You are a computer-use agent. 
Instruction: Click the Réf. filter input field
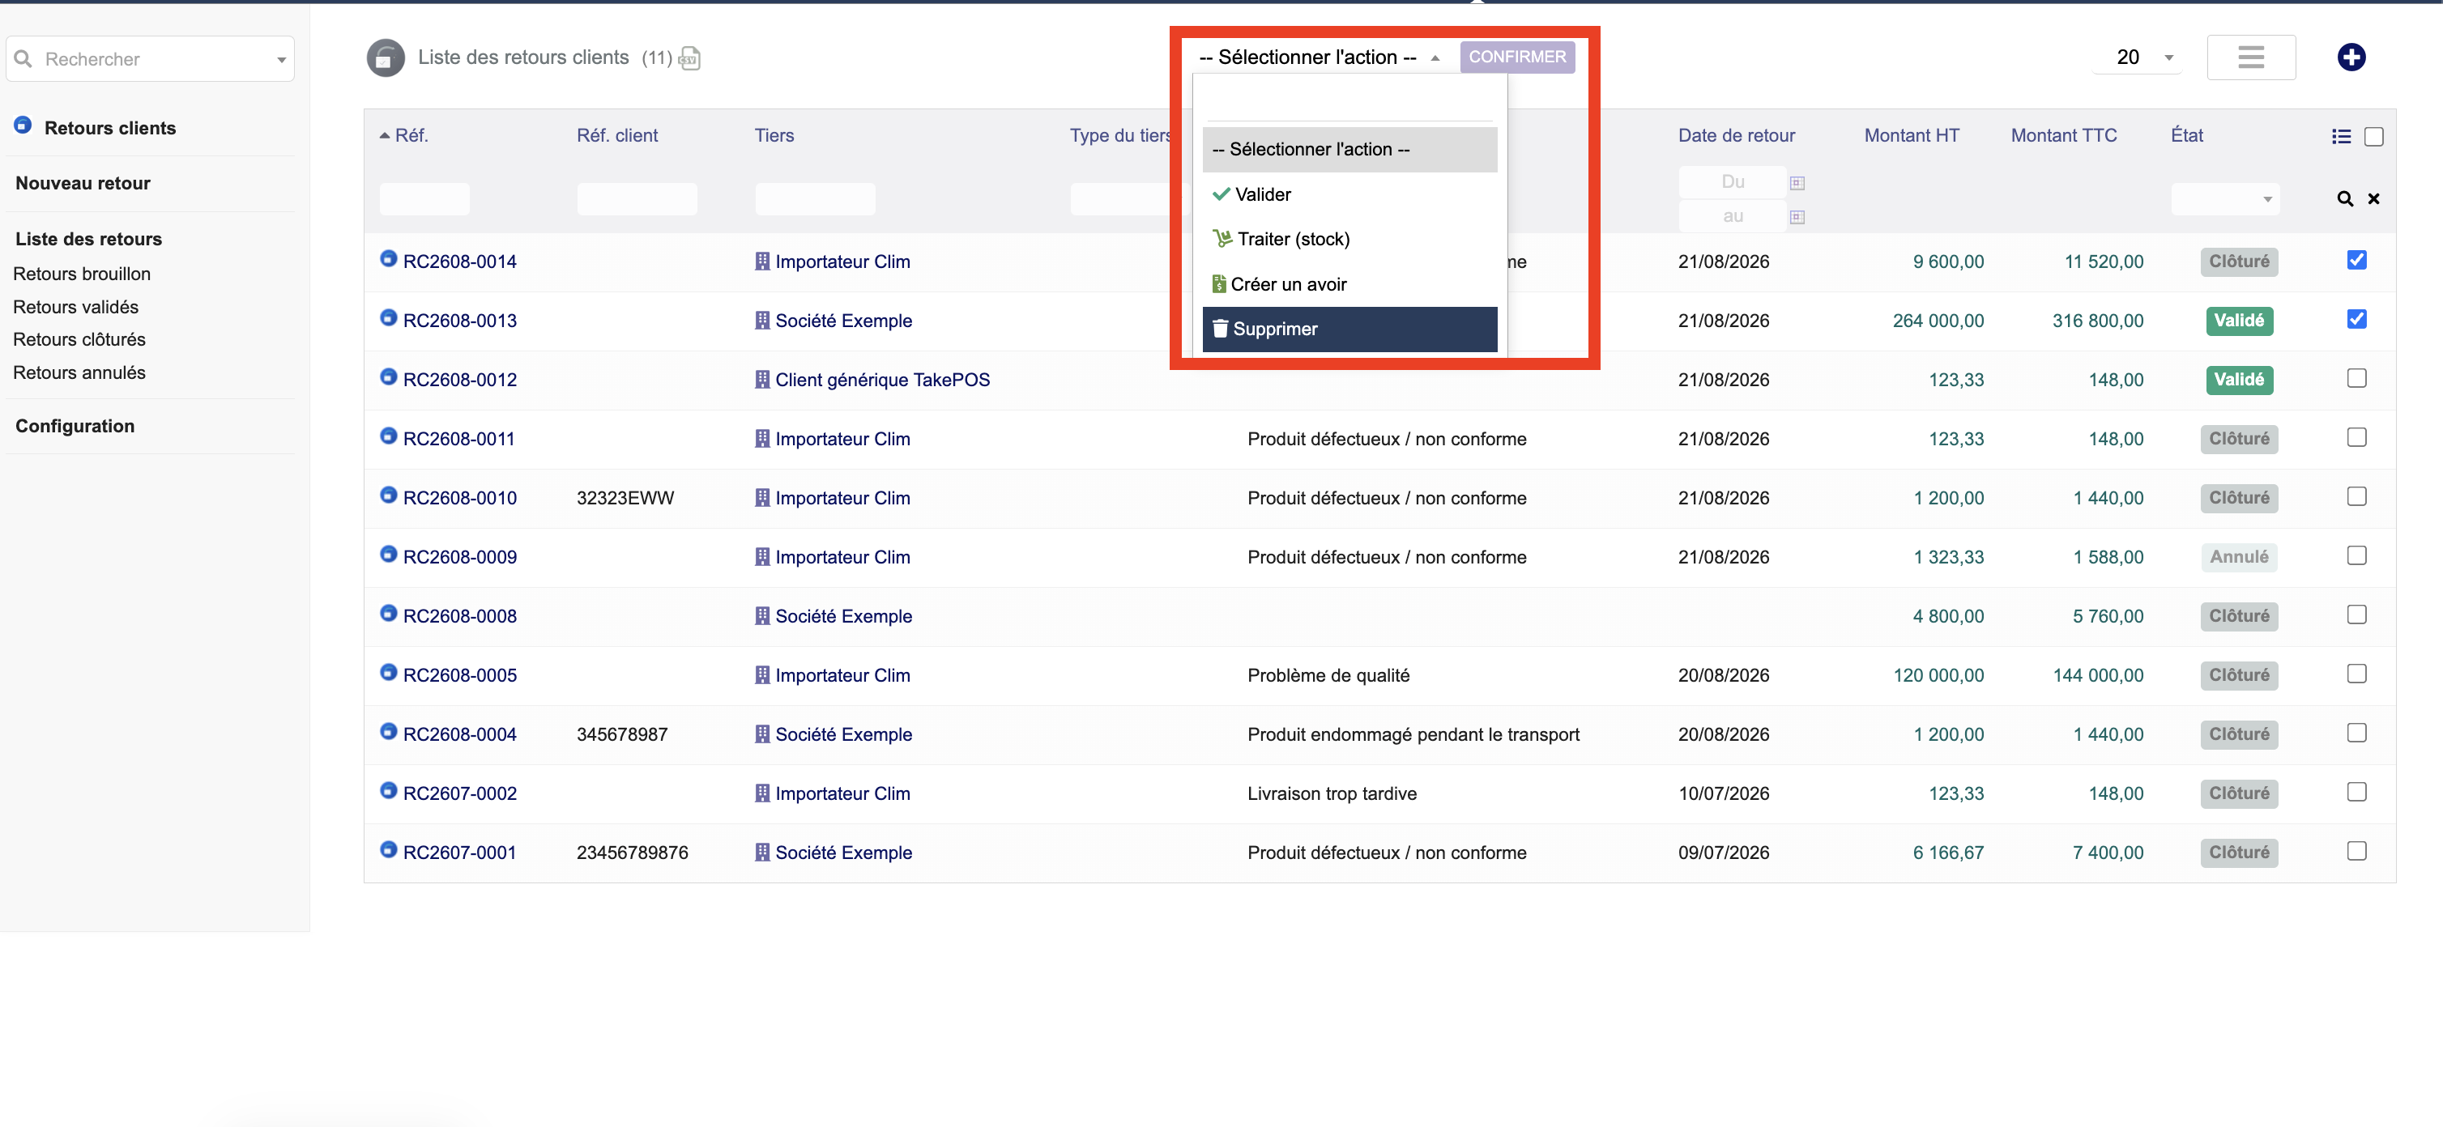point(425,199)
